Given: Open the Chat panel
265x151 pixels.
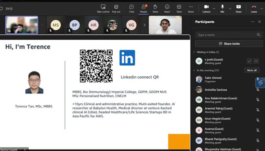Looking at the screenshot, I should pos(131,8).
